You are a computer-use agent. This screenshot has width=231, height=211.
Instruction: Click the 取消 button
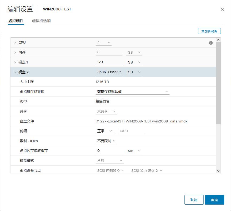click(x=194, y=200)
